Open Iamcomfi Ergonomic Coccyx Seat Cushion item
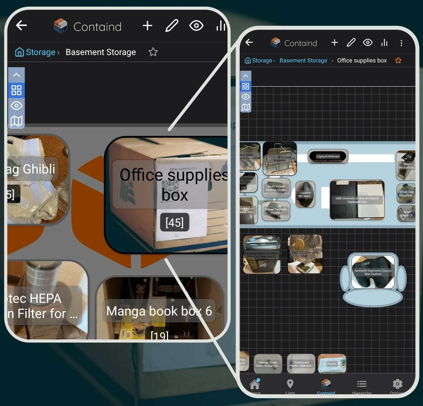 point(373,272)
